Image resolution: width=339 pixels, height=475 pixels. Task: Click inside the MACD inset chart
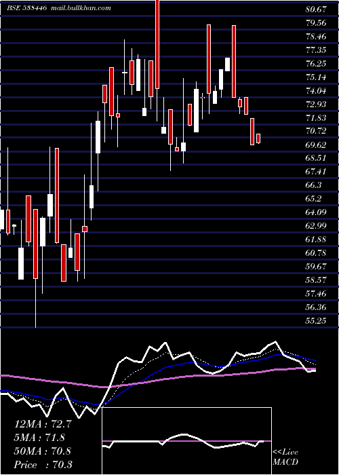pos(187,441)
